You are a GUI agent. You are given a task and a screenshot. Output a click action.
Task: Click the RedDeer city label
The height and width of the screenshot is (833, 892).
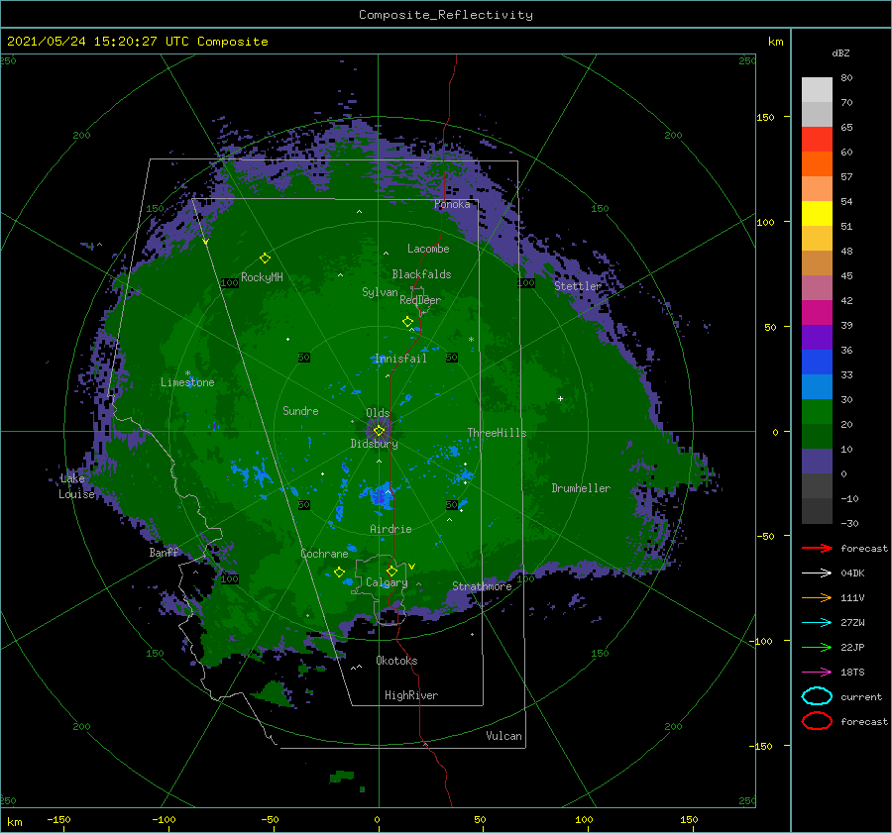[x=420, y=300]
